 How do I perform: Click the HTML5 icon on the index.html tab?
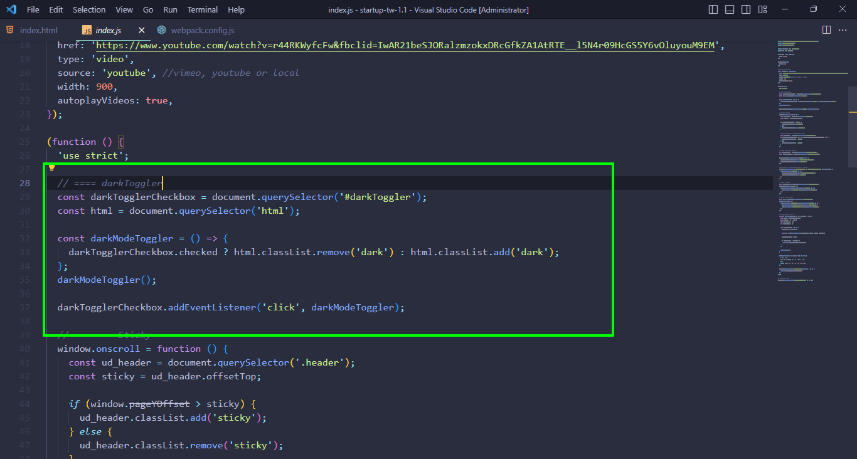coord(10,29)
